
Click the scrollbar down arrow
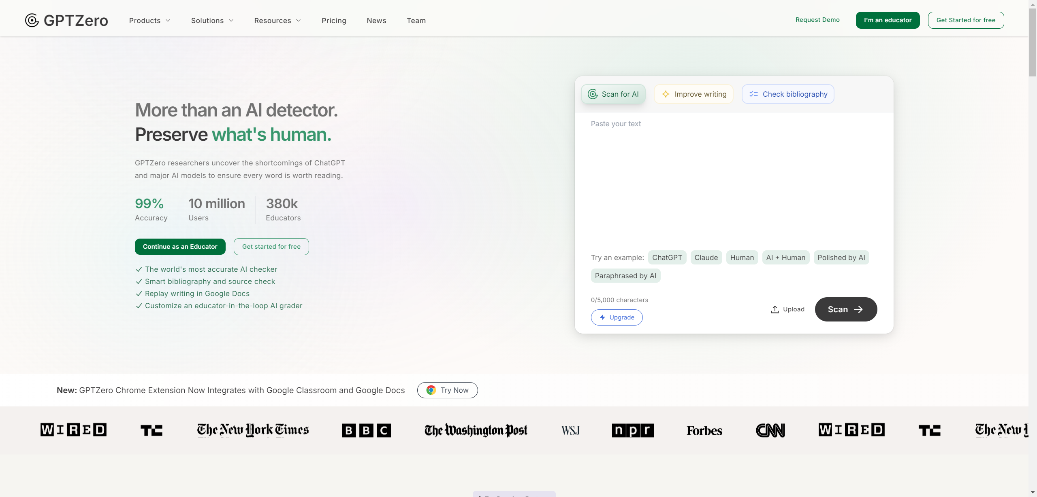[x=1033, y=493]
